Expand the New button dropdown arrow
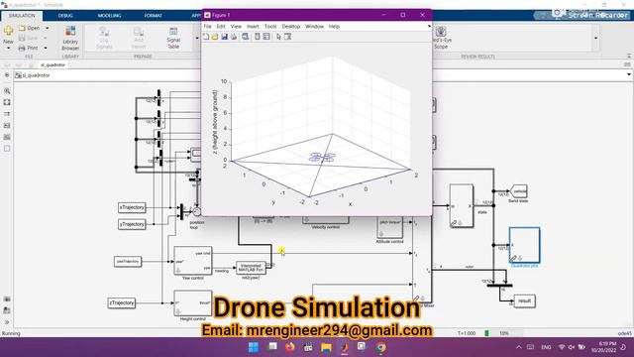 [8, 48]
